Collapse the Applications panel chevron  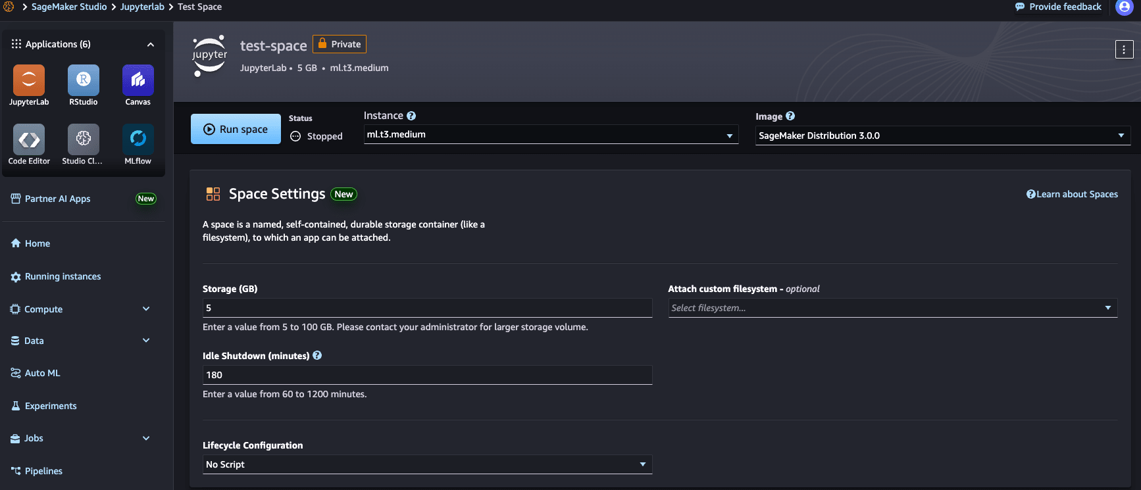(x=151, y=45)
